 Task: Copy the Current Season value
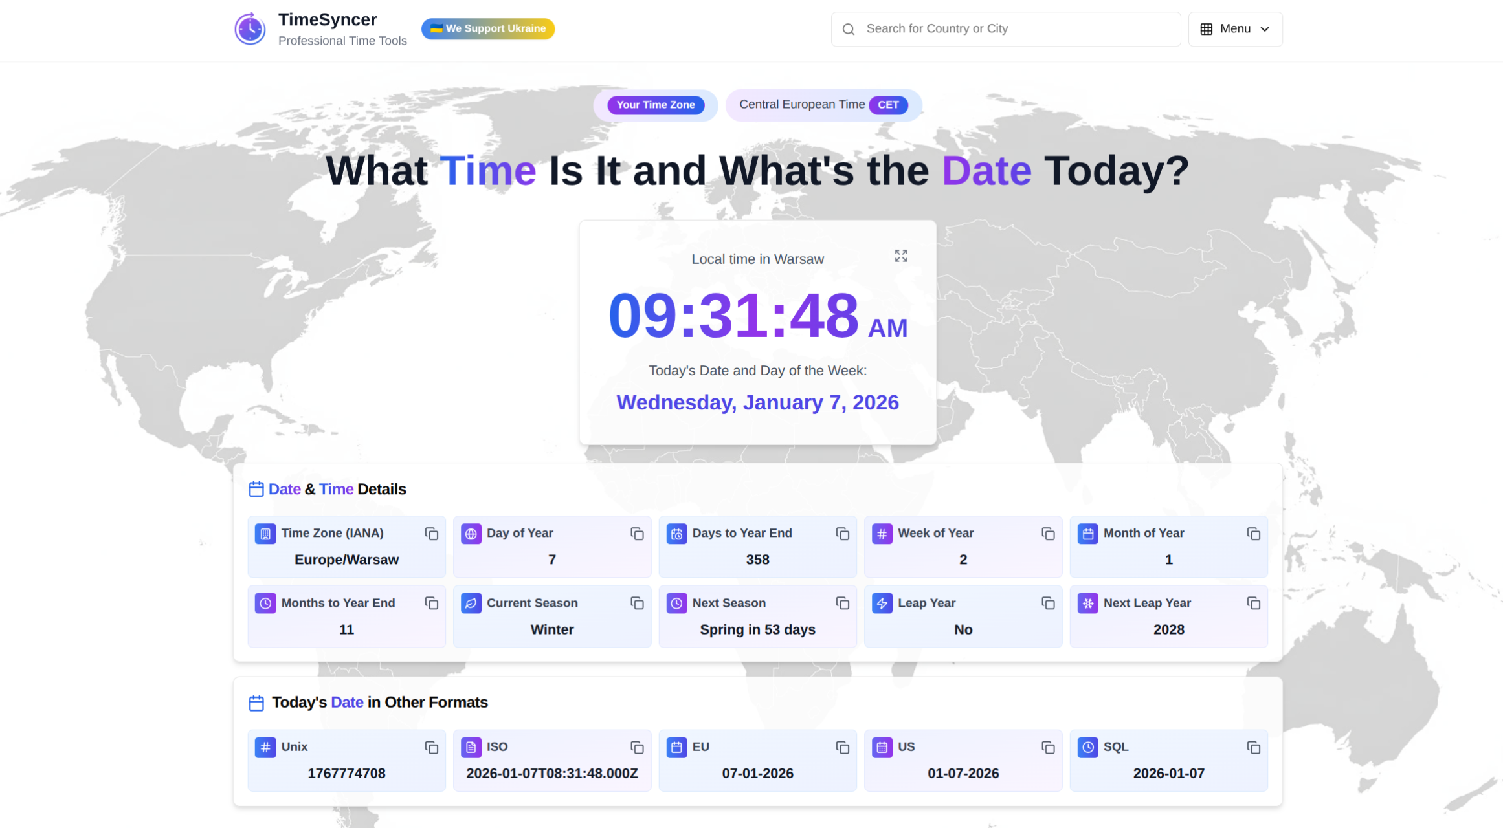point(637,603)
